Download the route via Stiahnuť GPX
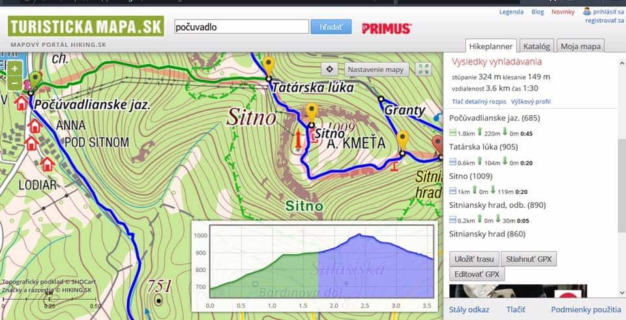 [529, 259]
